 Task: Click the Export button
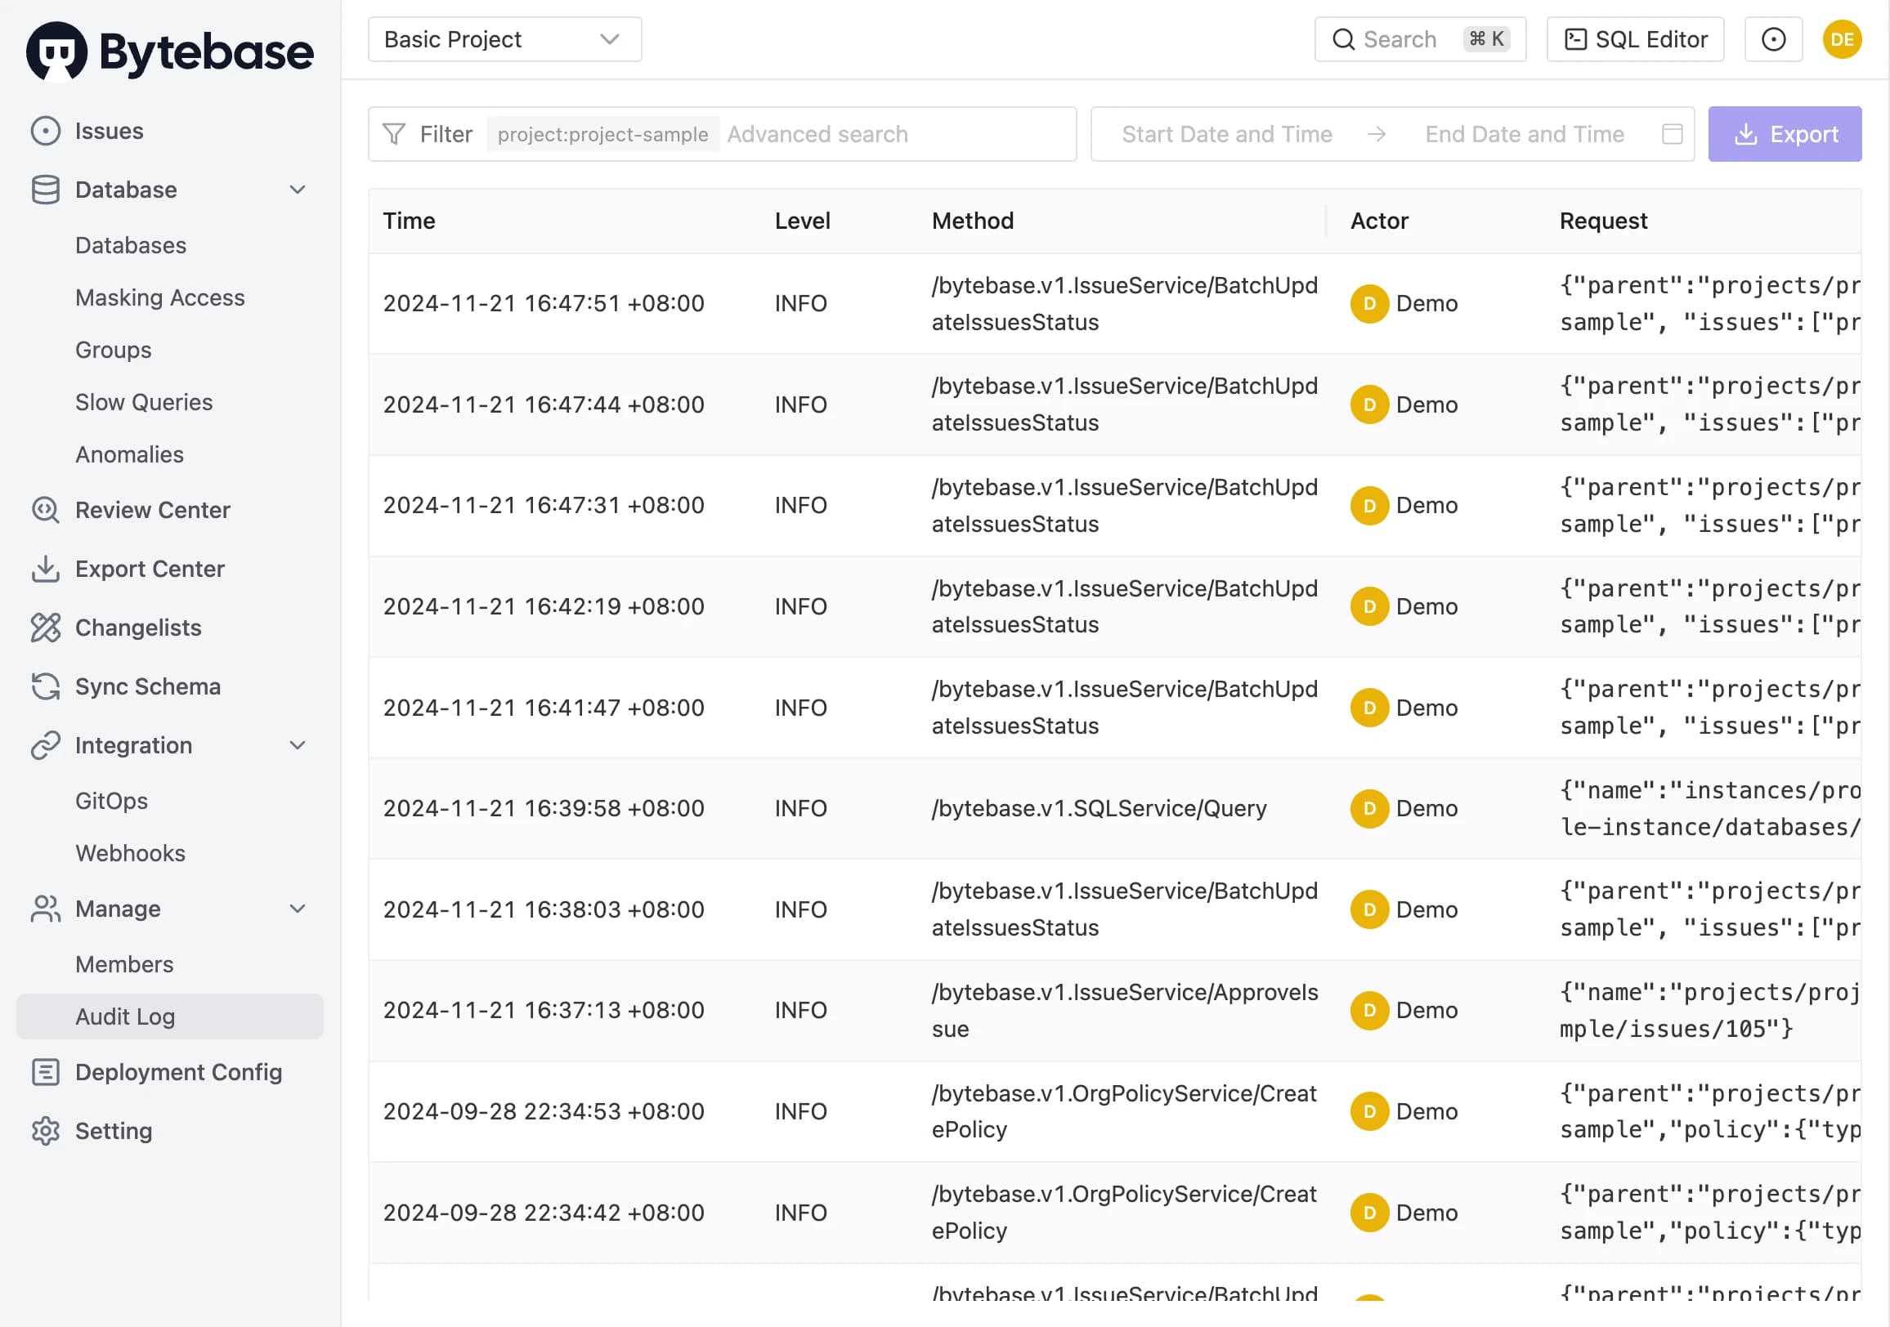(x=1785, y=133)
